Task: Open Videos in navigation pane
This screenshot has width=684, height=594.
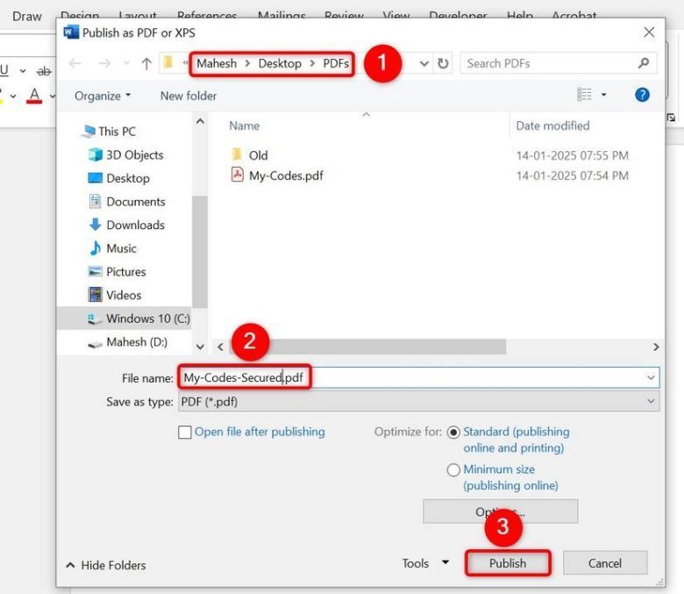Action: click(x=114, y=295)
